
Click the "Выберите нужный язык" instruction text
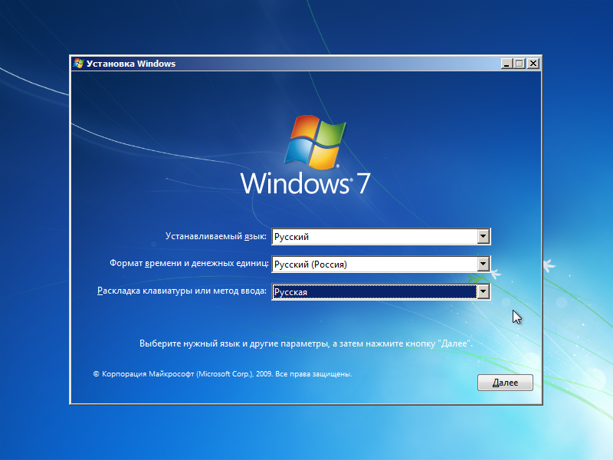306,344
